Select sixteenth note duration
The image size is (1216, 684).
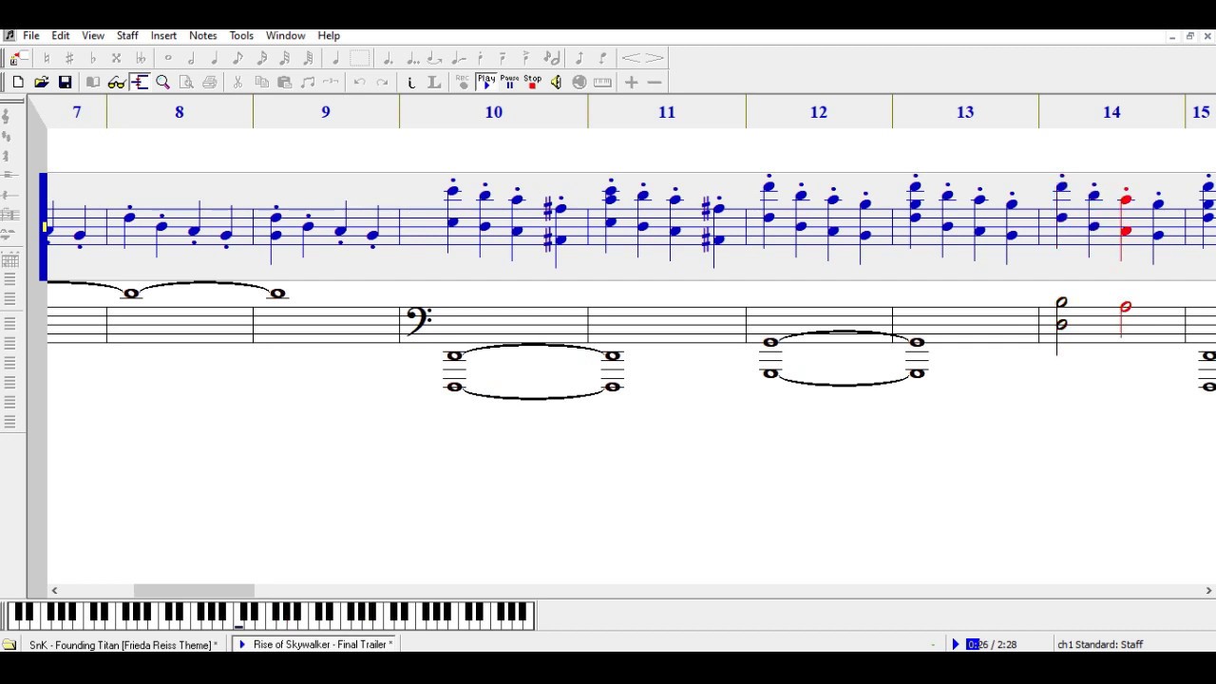[261, 58]
